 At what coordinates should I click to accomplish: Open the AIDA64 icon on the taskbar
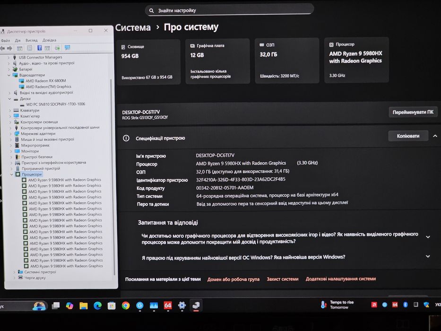[168, 305]
